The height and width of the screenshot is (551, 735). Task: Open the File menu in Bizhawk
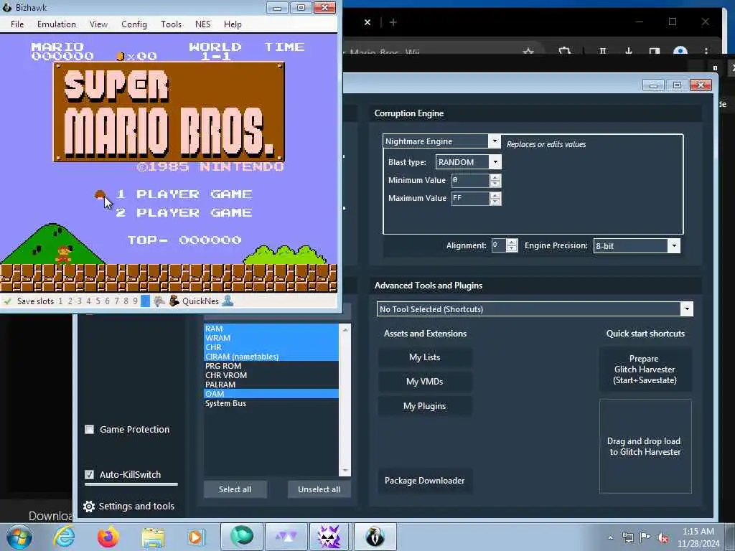(17, 24)
